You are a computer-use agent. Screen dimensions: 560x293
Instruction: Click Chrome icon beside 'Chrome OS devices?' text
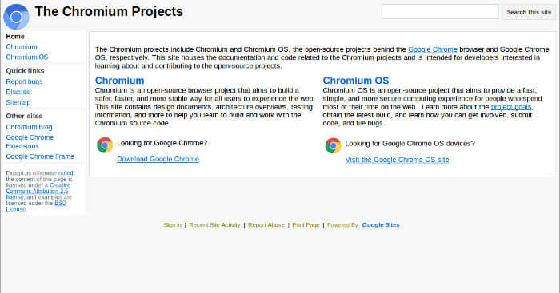pyautogui.click(x=333, y=145)
